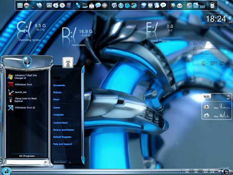Open the checklist icon in the dock
Viewport: 233px width, 175px height.
click(x=150, y=5)
